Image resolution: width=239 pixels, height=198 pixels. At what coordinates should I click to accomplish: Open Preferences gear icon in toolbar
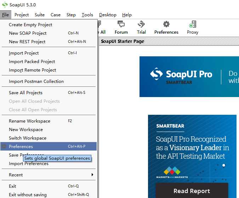166,28
